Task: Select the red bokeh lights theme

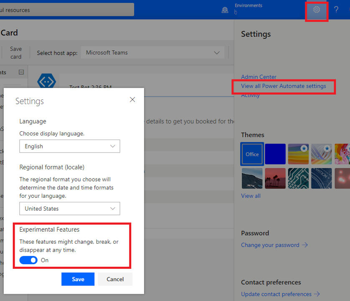Action: 342,179
